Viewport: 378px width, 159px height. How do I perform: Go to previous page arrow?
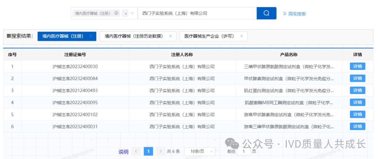(136, 152)
